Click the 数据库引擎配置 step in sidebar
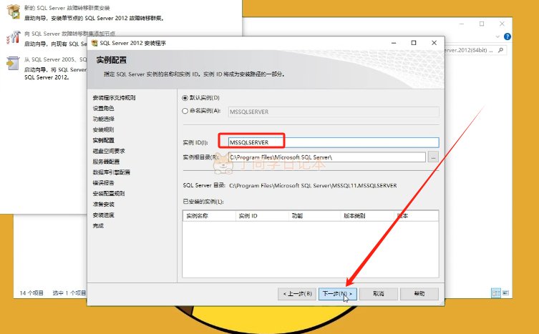The image size is (539, 334). 112,172
